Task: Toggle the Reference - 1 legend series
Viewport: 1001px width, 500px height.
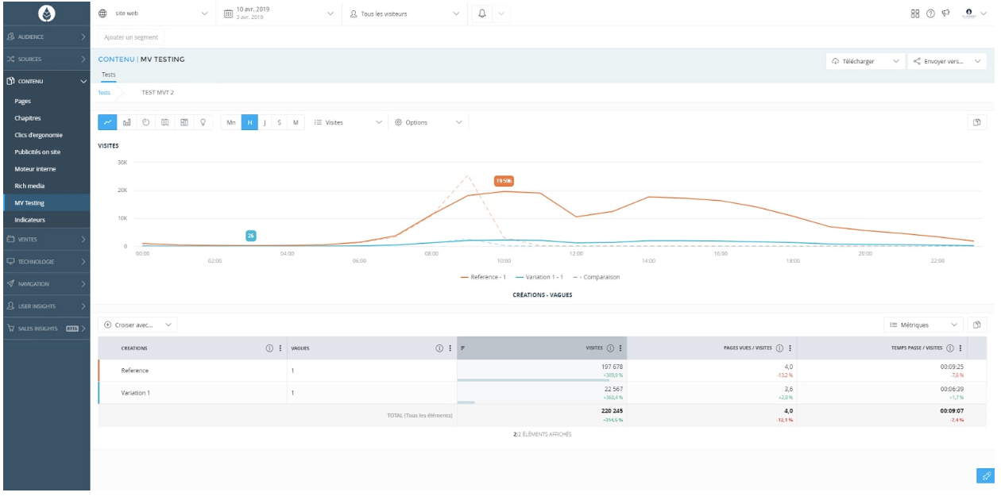Action: 483,277
